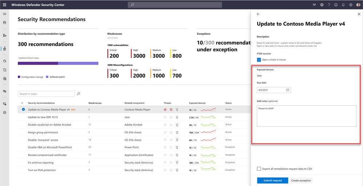Image resolution: width=363 pixels, height=186 pixels.
Task: Open the machines list sidebar icon
Action: pyautogui.click(x=5, y=36)
